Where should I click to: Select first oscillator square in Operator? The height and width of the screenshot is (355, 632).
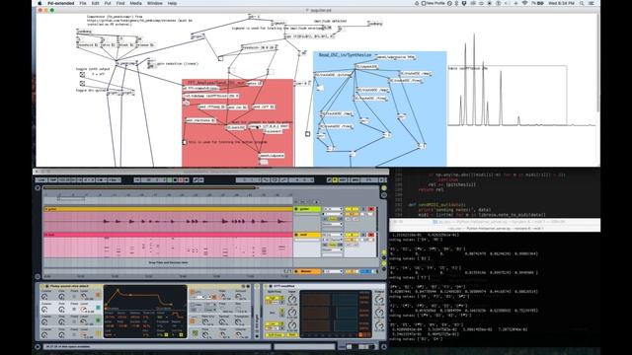click(x=98, y=294)
